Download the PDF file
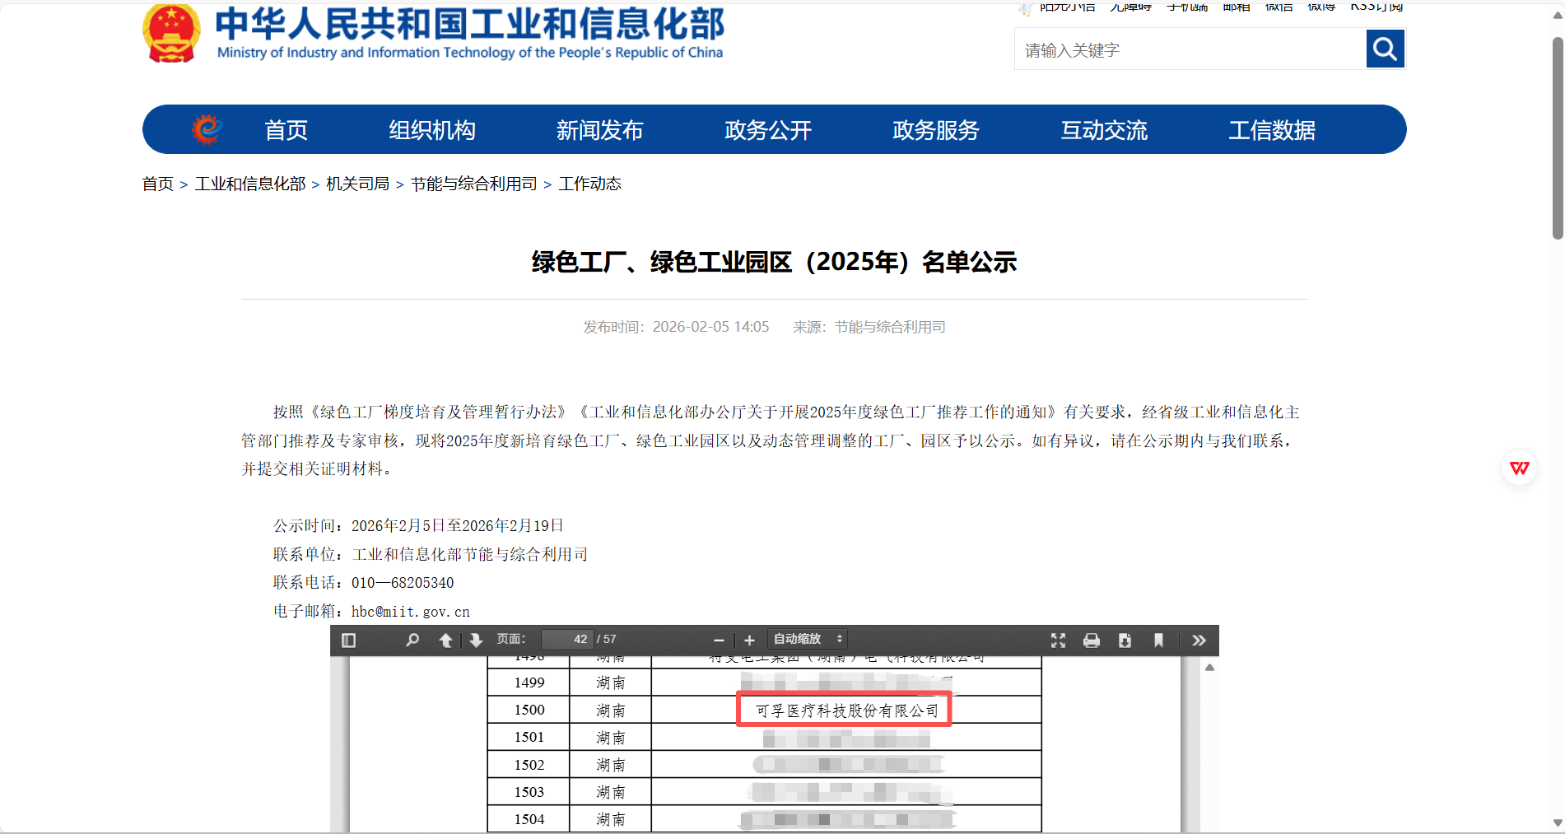Image resolution: width=1565 pixels, height=834 pixels. [x=1125, y=639]
